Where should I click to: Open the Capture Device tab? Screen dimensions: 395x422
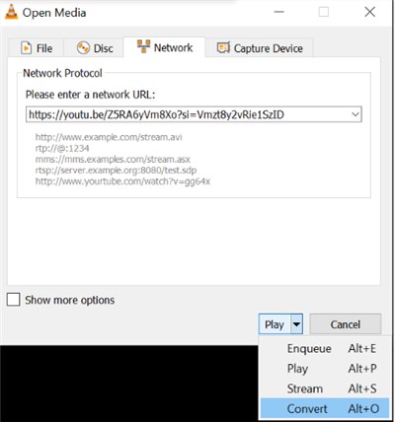pyautogui.click(x=260, y=48)
